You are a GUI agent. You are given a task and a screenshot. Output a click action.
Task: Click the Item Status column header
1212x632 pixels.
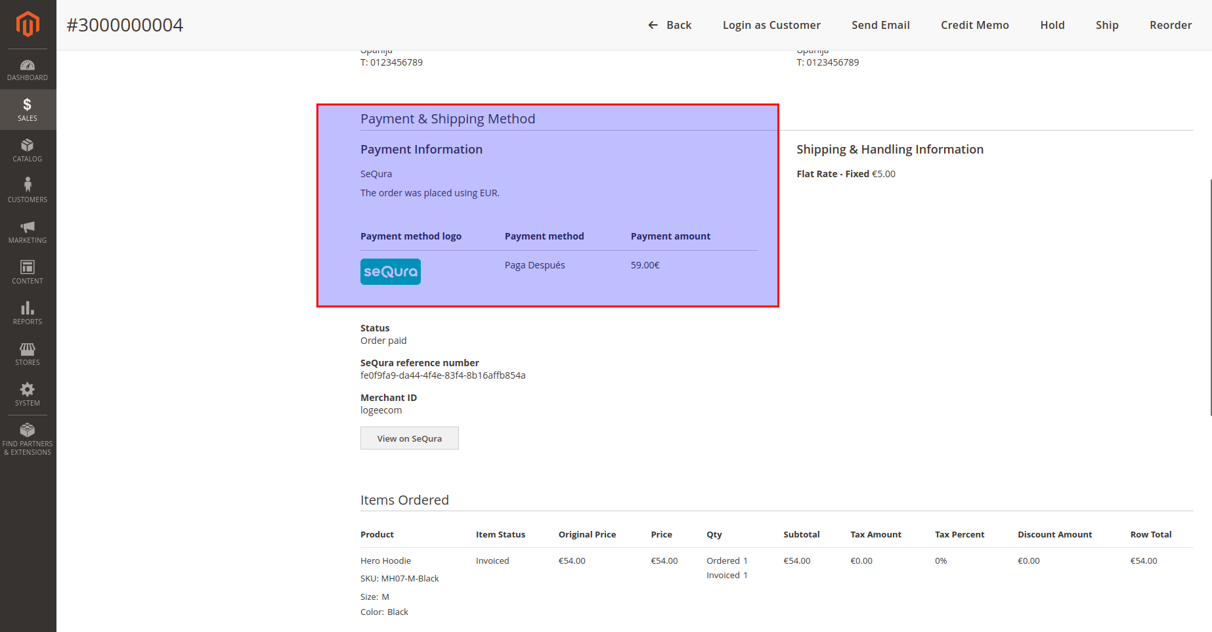tap(501, 534)
